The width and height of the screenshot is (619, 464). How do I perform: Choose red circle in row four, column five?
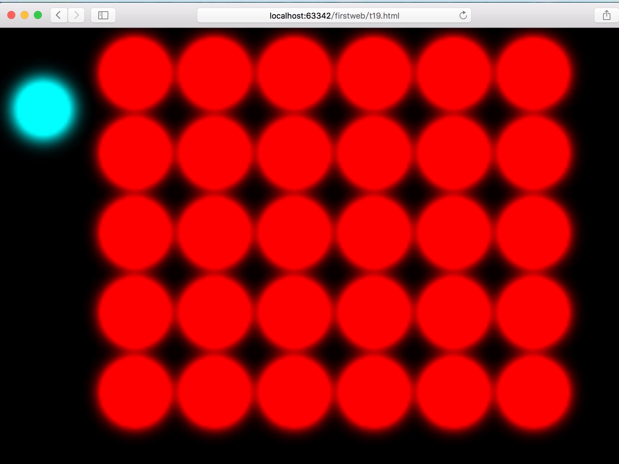click(454, 312)
